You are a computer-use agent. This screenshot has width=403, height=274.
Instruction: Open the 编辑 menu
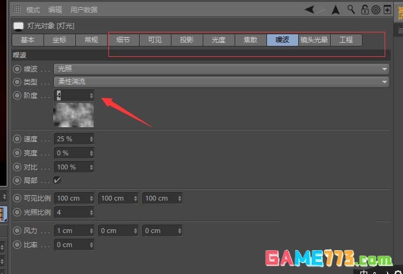point(55,10)
